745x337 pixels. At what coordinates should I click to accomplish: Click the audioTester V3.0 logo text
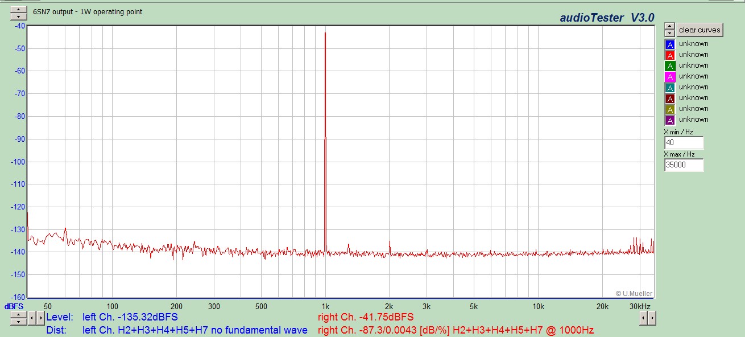607,18
